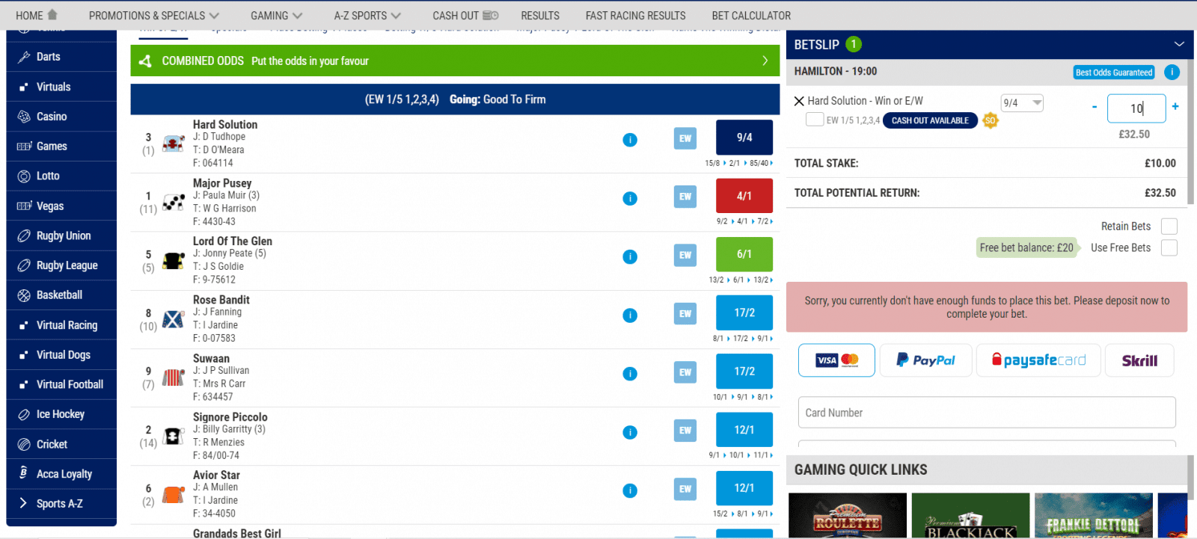Tick the Retain Bets checkbox
Screen dimensions: 1197x539
(x=1169, y=227)
